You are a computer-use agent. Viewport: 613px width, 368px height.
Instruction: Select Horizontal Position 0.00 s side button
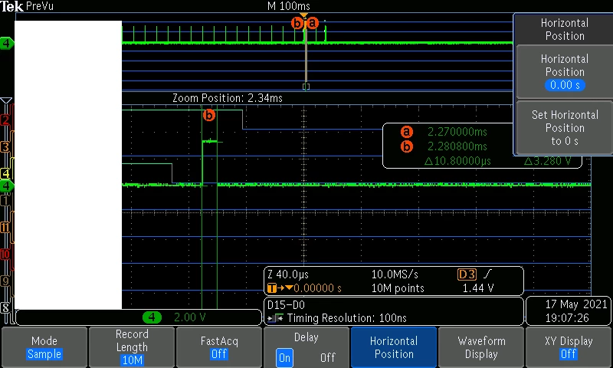point(565,71)
